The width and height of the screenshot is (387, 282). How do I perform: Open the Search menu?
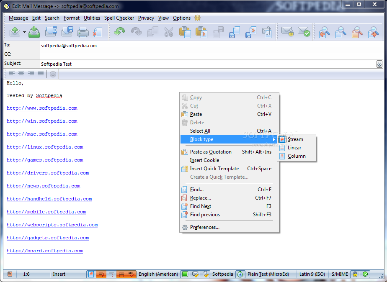(x=52, y=18)
